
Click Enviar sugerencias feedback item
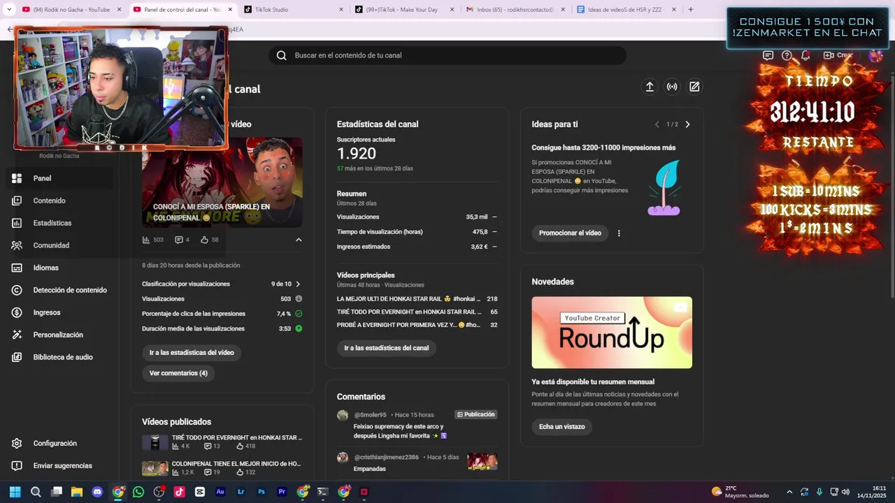(59, 465)
